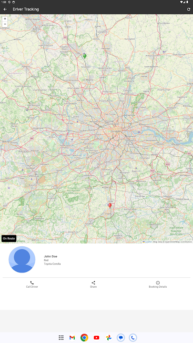Zoom out on the map
Image resolution: width=193 pixels, height=343 pixels.
click(x=5, y=24)
